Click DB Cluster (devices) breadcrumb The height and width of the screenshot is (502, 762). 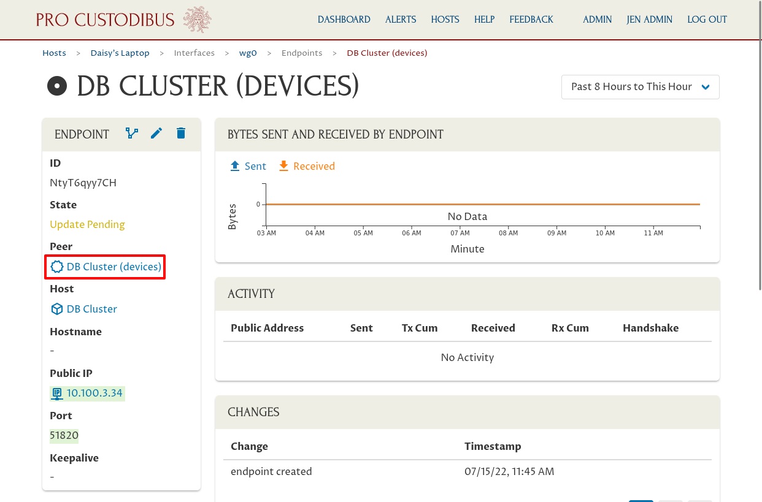coord(387,53)
